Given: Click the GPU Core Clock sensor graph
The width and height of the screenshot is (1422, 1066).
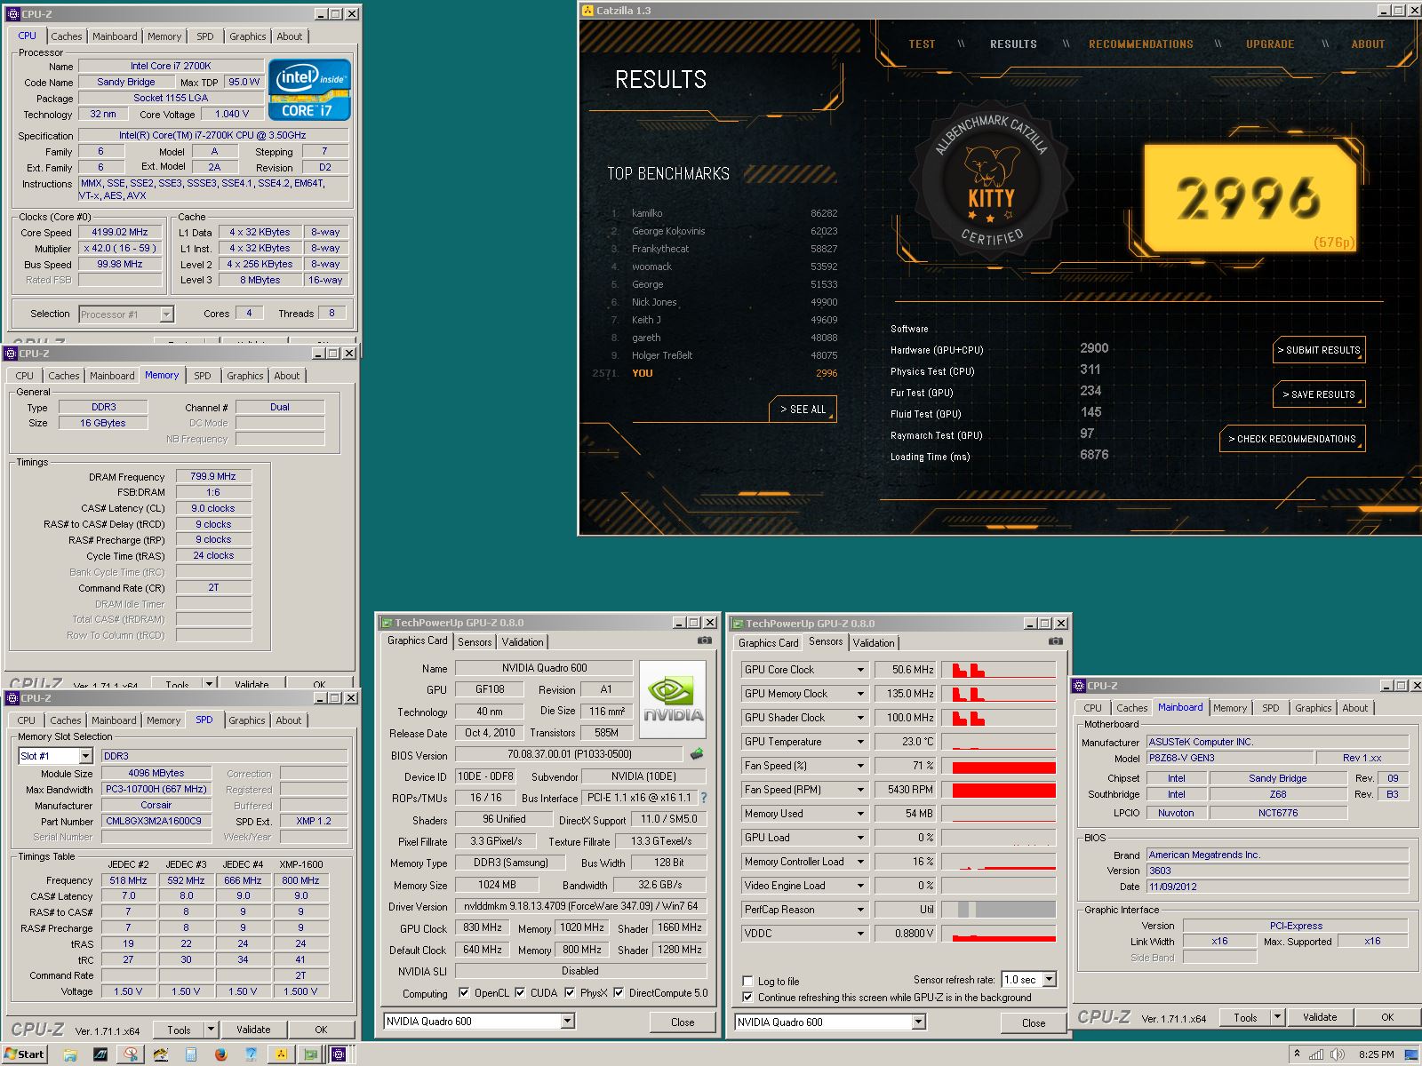Looking at the screenshot, I should (x=999, y=670).
